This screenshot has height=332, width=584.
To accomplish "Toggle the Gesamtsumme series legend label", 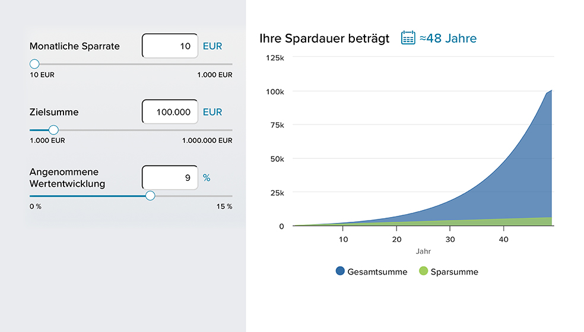I will coord(377,272).
